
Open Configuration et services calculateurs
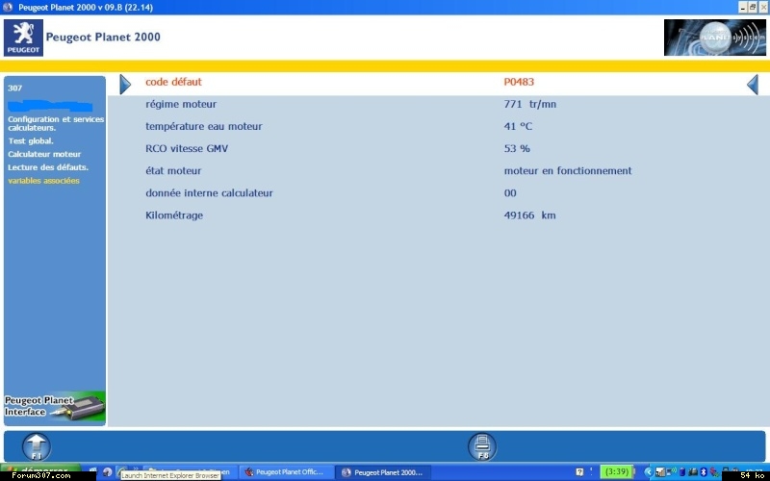(x=55, y=123)
